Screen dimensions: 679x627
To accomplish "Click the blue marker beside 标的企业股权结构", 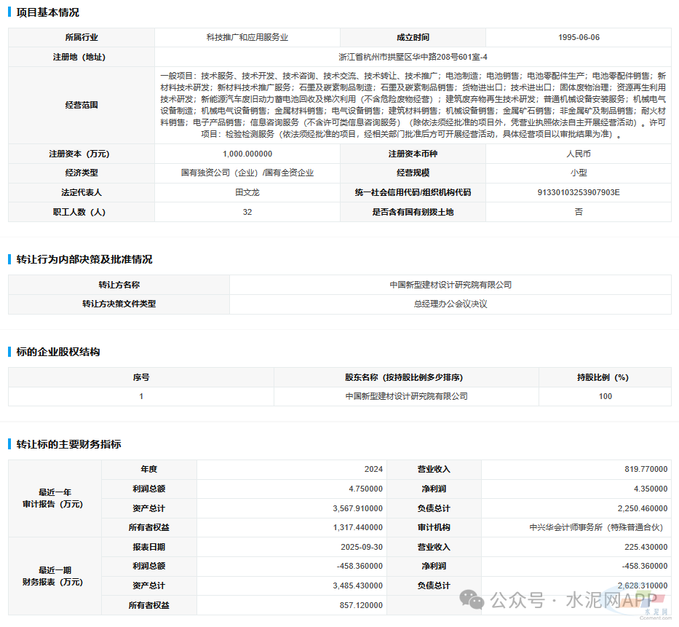I will tap(9, 352).
